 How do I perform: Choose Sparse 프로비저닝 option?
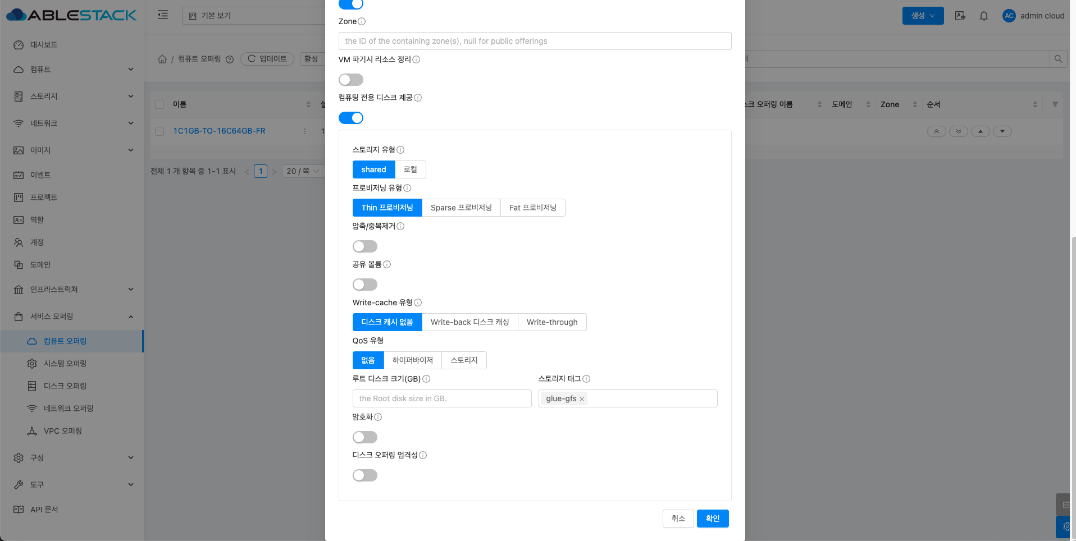461,208
